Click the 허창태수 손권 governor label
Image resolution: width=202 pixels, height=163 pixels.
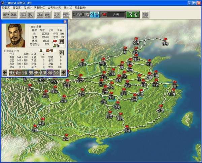point(11,51)
